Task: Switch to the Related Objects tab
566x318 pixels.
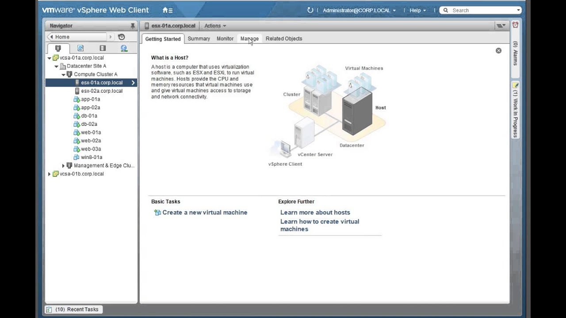Action: 284,39
